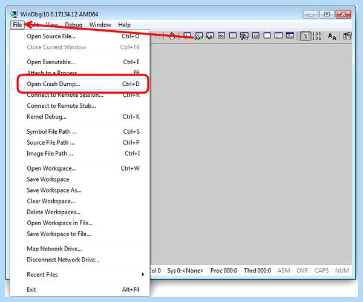
Task: Maximize the WinDbg window
Action: (x=327, y=15)
